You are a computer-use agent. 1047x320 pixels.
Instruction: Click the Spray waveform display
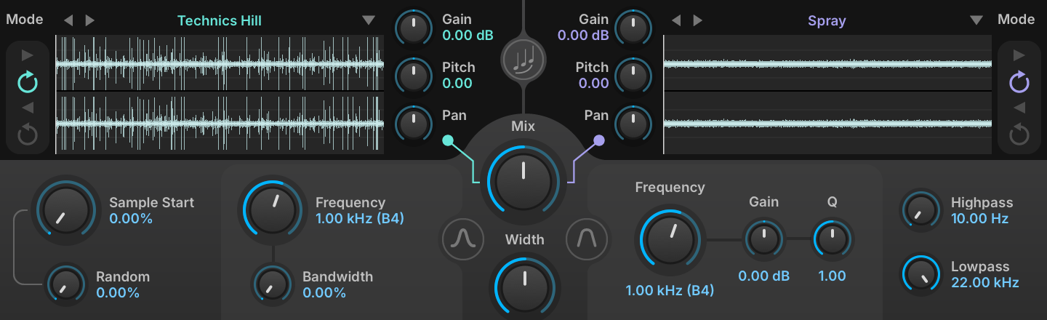click(827, 95)
